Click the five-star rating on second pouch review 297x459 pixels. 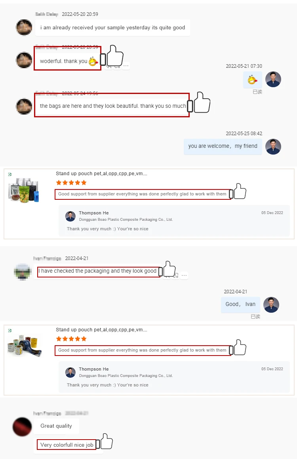(x=71, y=339)
